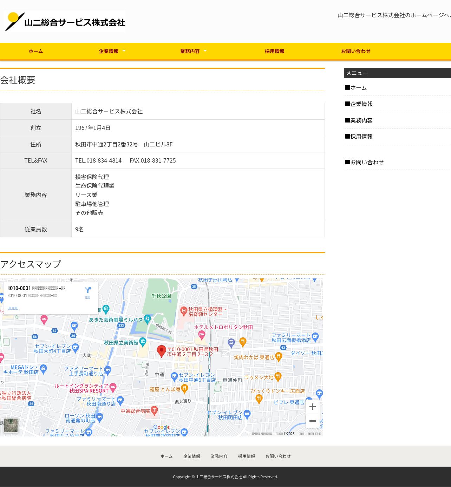The height and width of the screenshot is (487, 451).
Task: Click the Hotel Metropolitan Akita marker
Action: [x=202, y=334]
